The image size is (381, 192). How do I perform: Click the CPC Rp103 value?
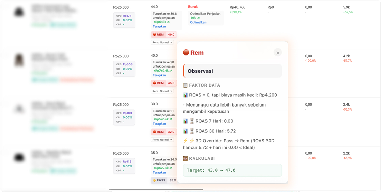point(127,113)
